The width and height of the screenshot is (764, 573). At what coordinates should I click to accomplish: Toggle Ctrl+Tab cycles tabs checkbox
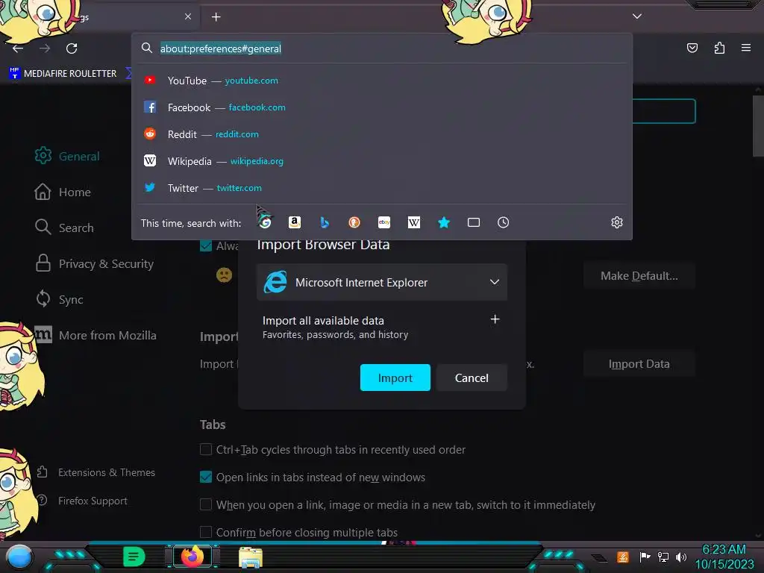(206, 449)
